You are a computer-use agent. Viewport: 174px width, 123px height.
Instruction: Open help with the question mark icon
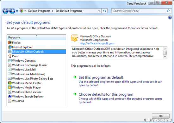170,17
